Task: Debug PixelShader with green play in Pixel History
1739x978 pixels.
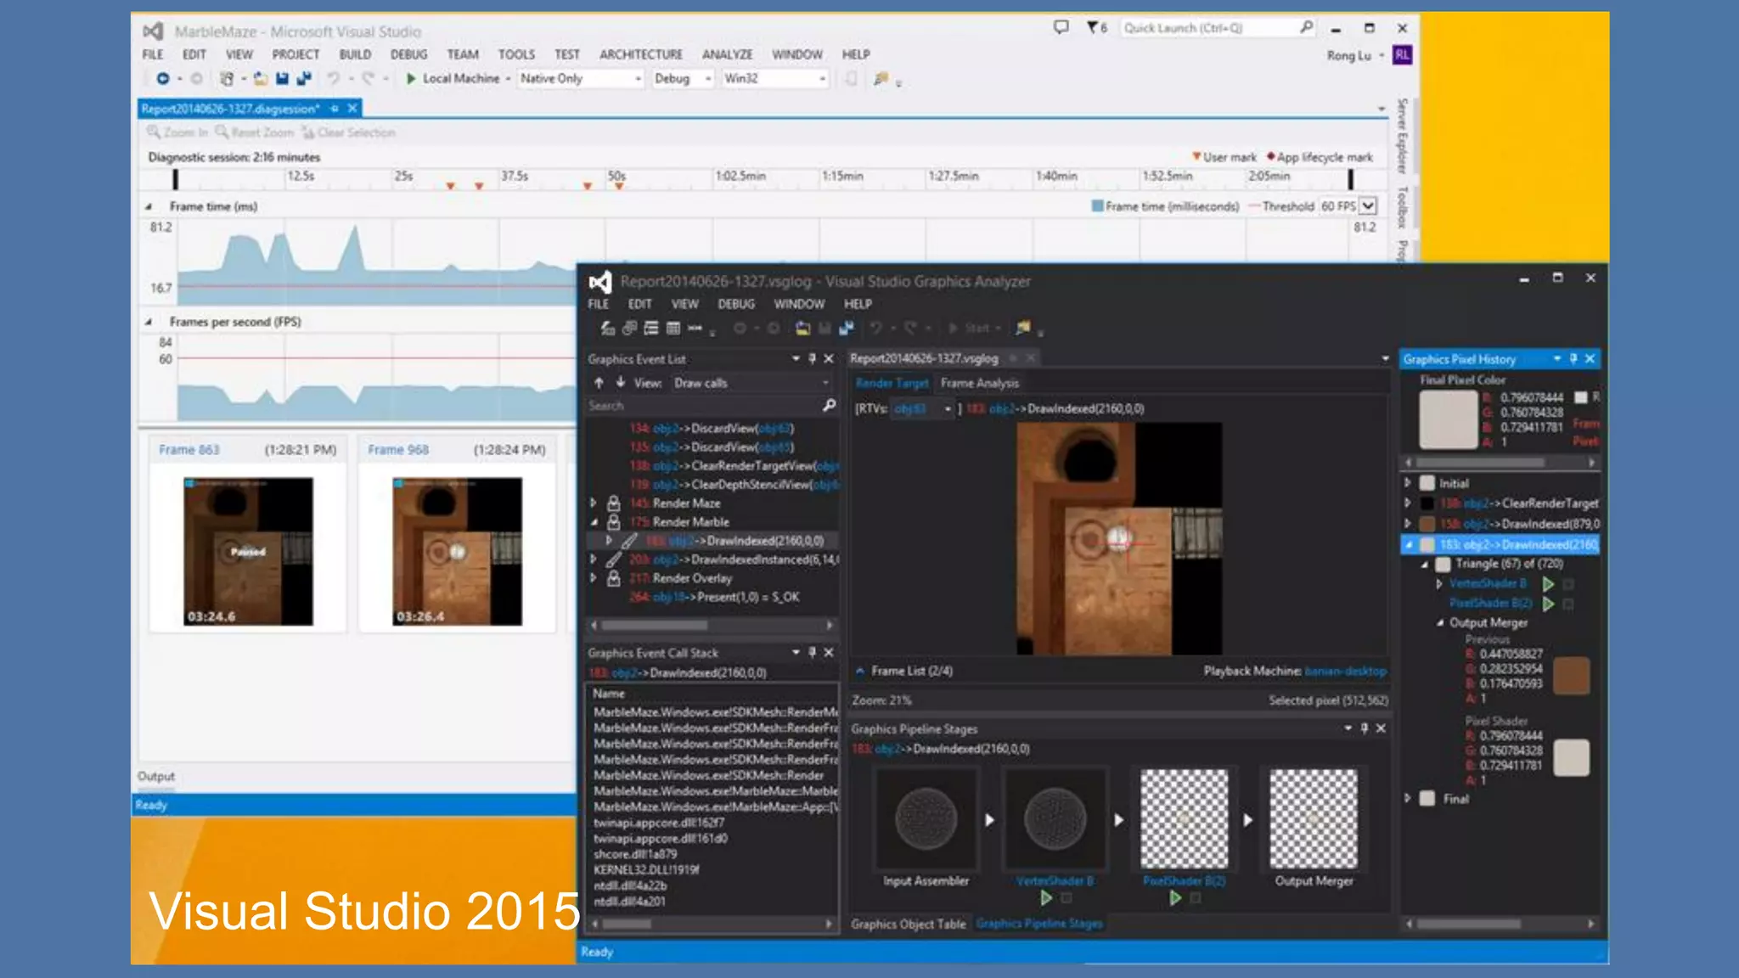Action: (1549, 604)
